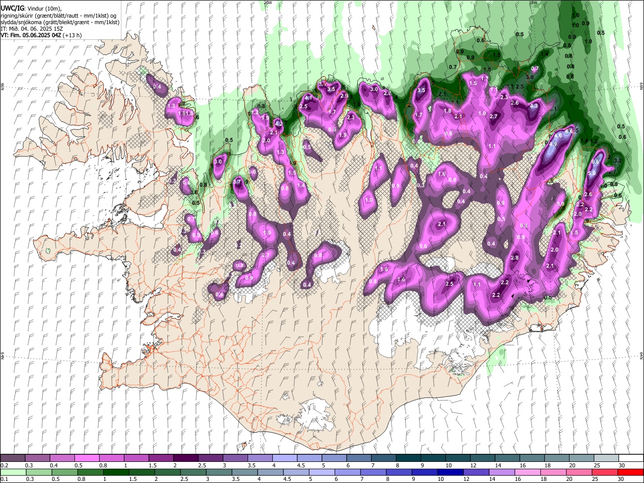Click the '3.2' precipitation value offshore east

point(618,160)
